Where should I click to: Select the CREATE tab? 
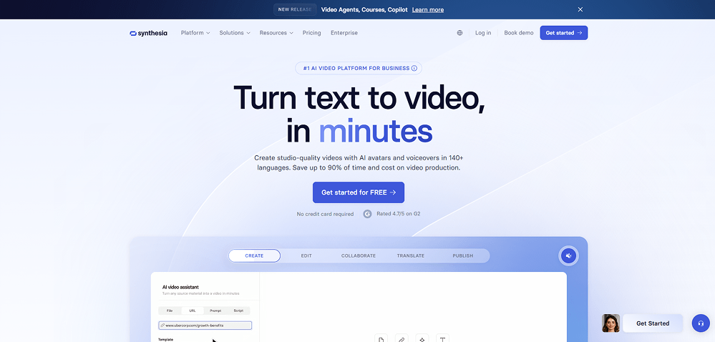pyautogui.click(x=255, y=256)
